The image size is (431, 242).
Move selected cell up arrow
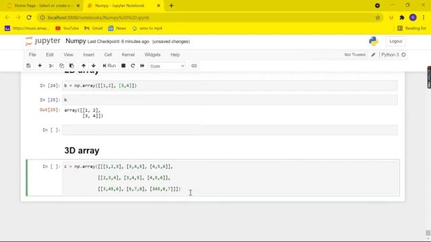pyautogui.click(x=84, y=66)
